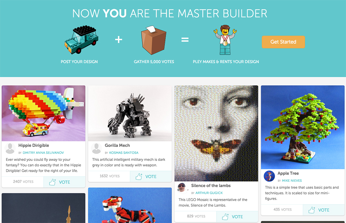The image size is (346, 223).
Task: Click the teal LEGO car icon
Action: point(81,40)
